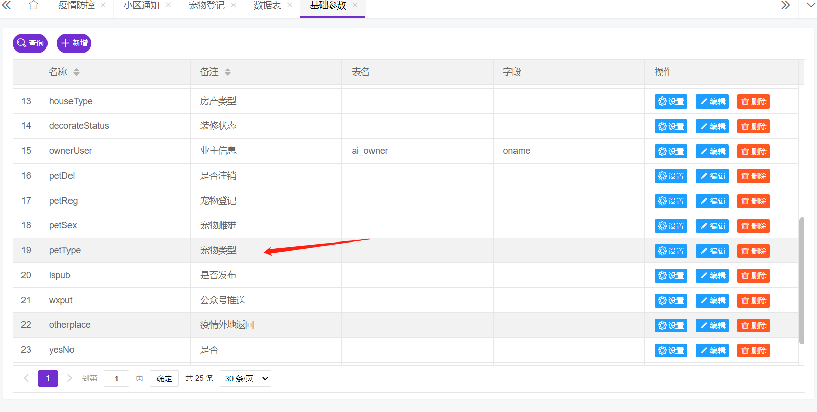Edit the petReg row
The width and height of the screenshot is (817, 412).
(712, 201)
